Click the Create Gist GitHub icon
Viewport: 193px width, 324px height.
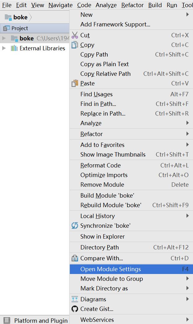click(x=75, y=309)
